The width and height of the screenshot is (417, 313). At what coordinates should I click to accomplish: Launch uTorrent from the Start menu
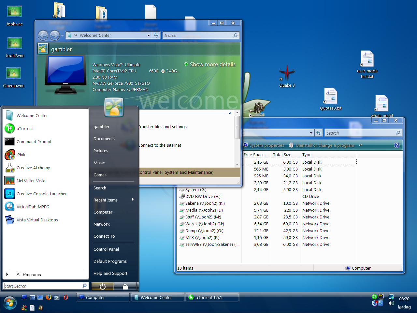46,128
